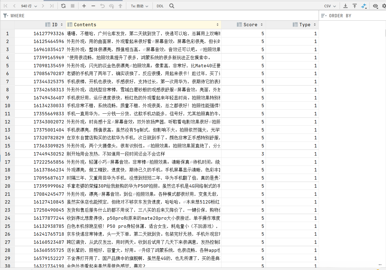Go to the previous page of rows
Viewport: 386px width, 270px height.
(x=14, y=6)
